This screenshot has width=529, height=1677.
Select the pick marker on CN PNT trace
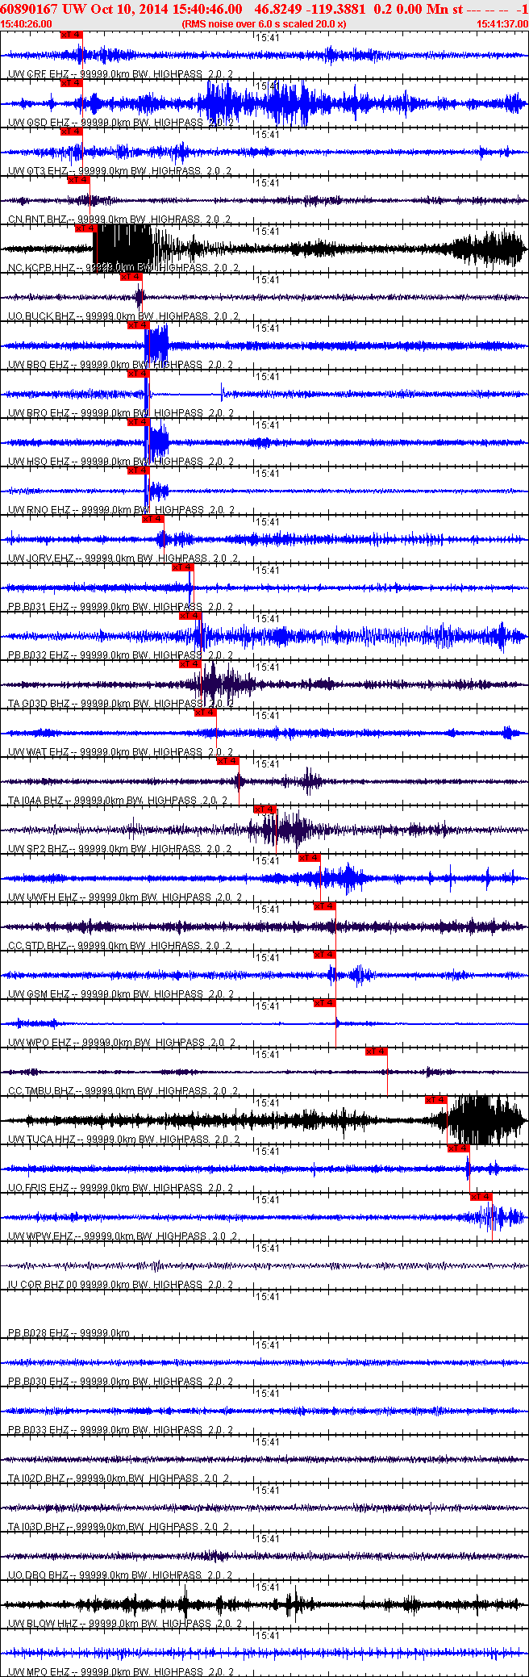click(x=78, y=180)
